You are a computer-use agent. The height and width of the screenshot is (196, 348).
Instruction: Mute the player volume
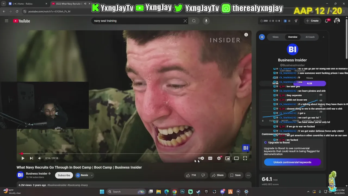(40, 158)
